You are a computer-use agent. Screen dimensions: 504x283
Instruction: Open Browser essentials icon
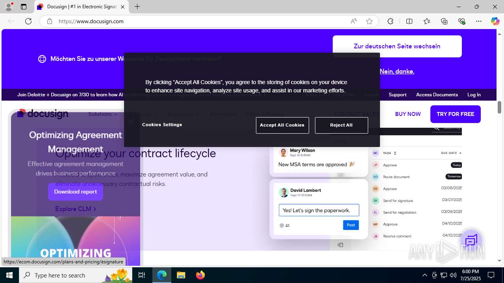tap(461, 21)
